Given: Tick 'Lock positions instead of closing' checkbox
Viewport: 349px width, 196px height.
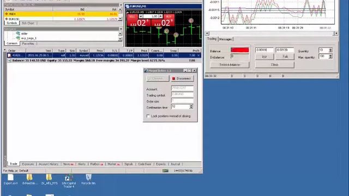Looking at the screenshot, I should 148,116.
